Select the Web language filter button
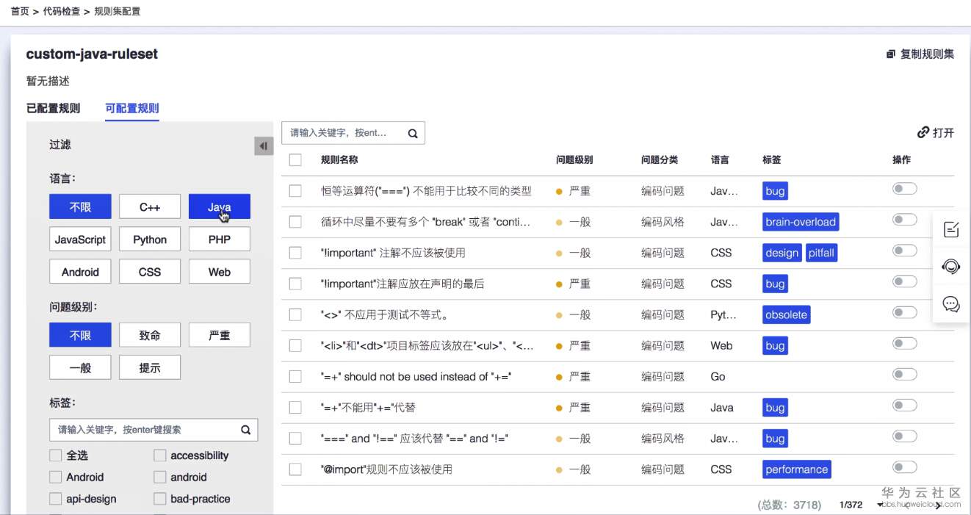Screen dimensions: 971x515 click(x=220, y=272)
